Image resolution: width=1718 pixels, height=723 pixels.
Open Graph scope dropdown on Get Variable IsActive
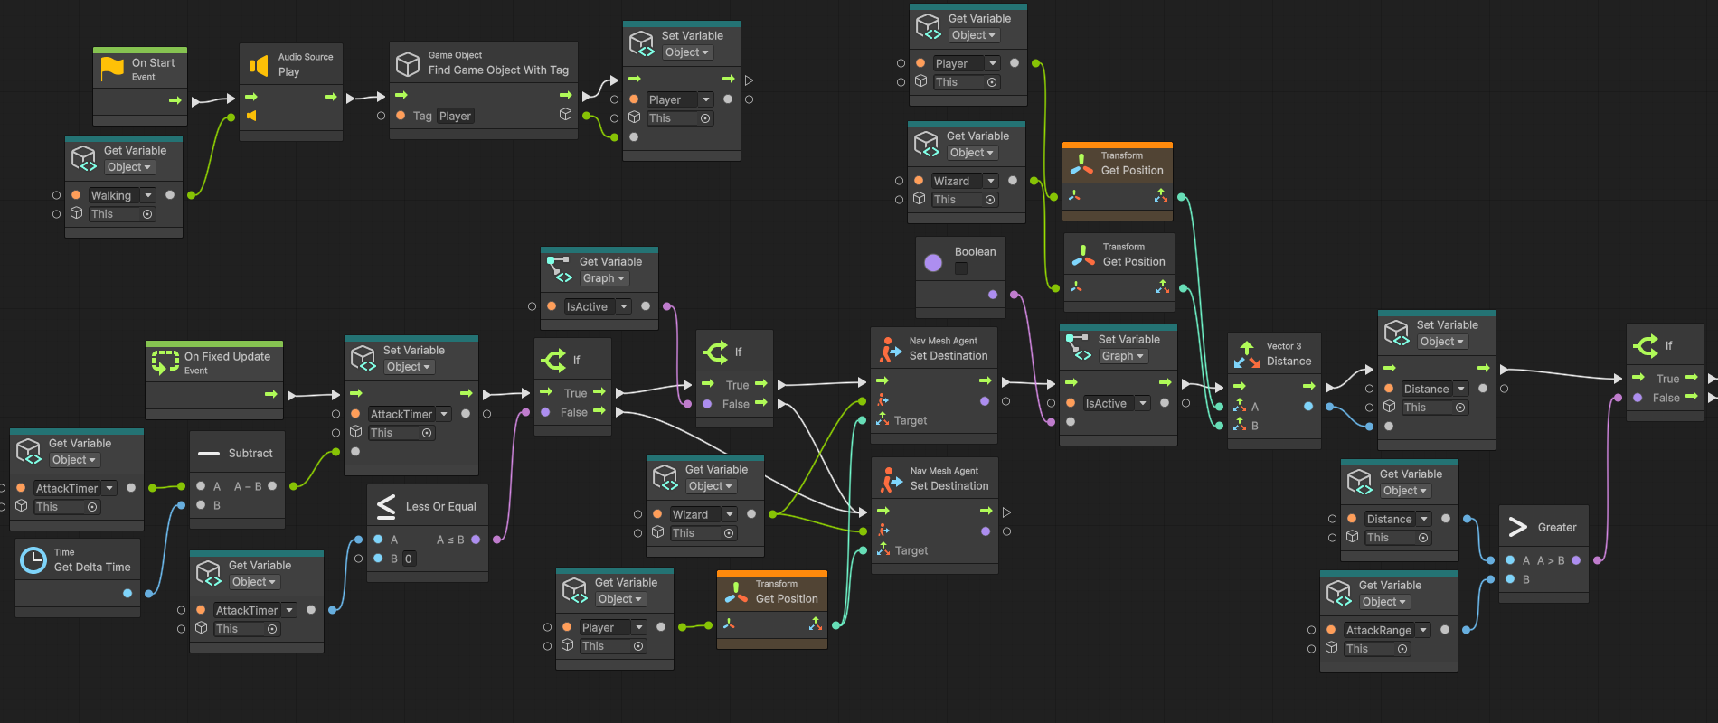point(604,278)
